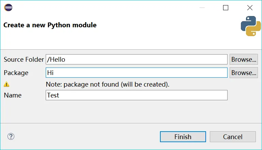Click the warning triangle icon
Image resolution: width=262 pixels, height=150 pixels.
6,84
